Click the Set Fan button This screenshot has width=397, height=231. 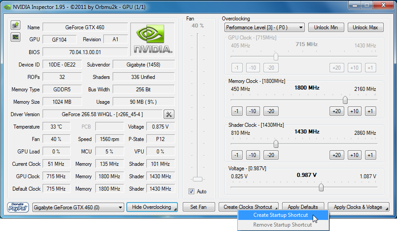pyautogui.click(x=198, y=207)
